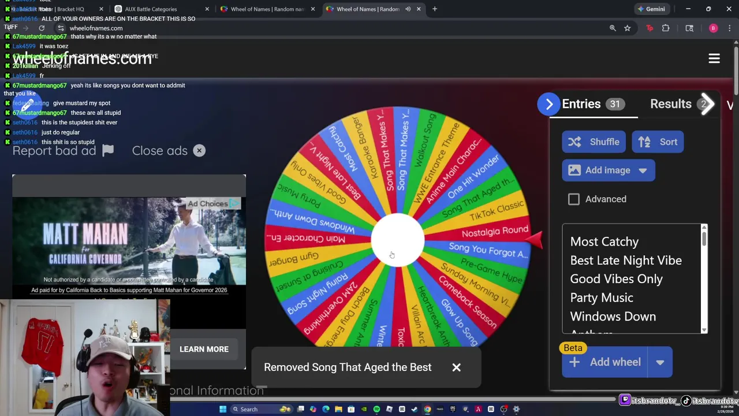View site information icon in address bar
739x416 pixels.
61,28
